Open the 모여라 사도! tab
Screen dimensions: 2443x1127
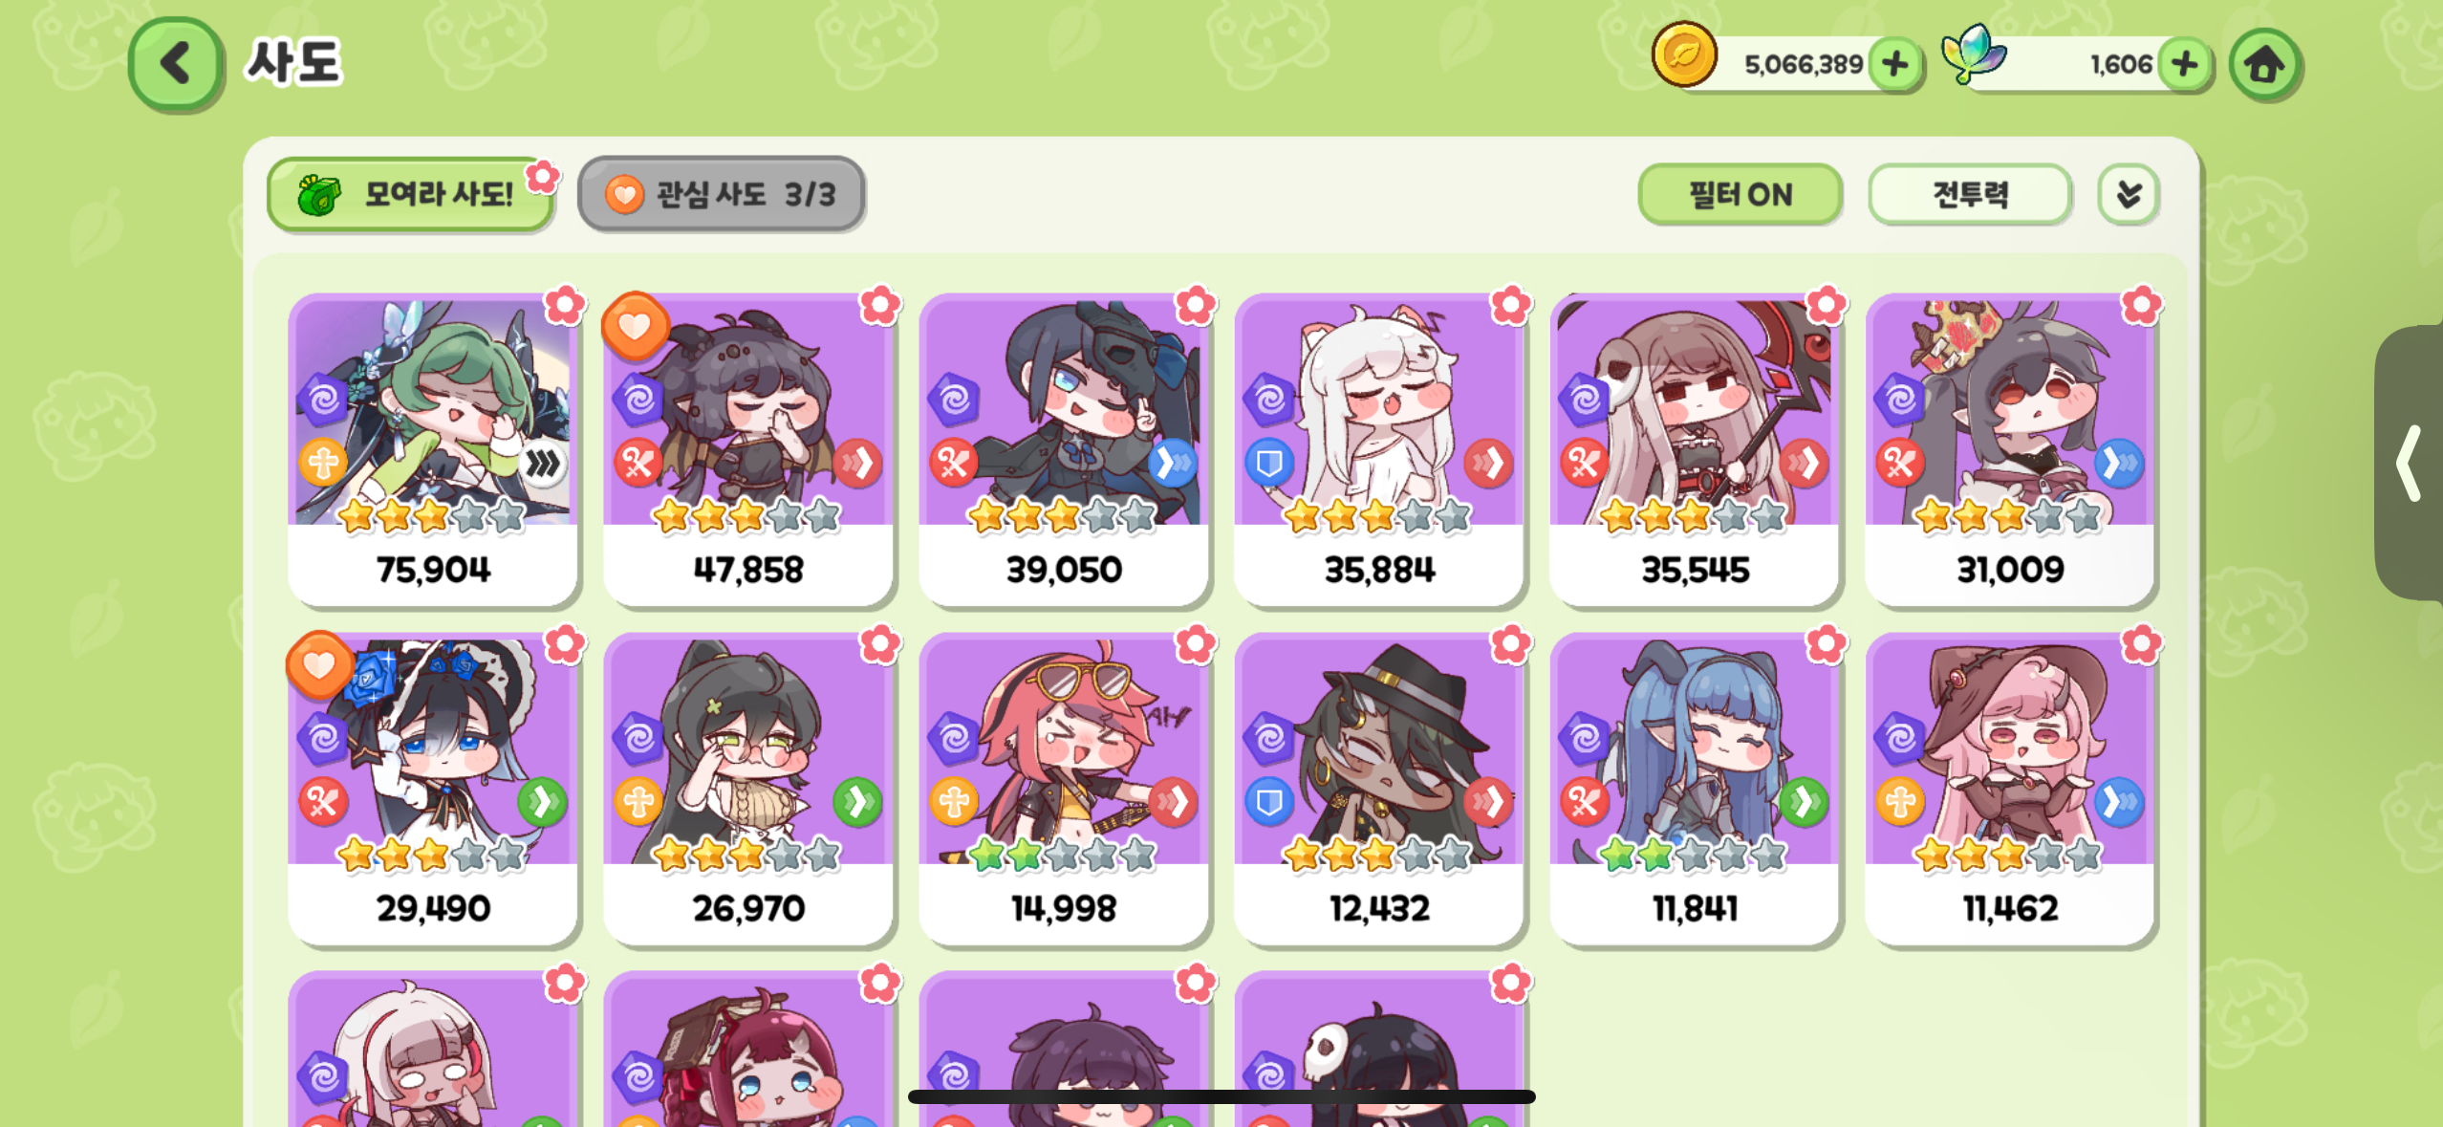411,194
